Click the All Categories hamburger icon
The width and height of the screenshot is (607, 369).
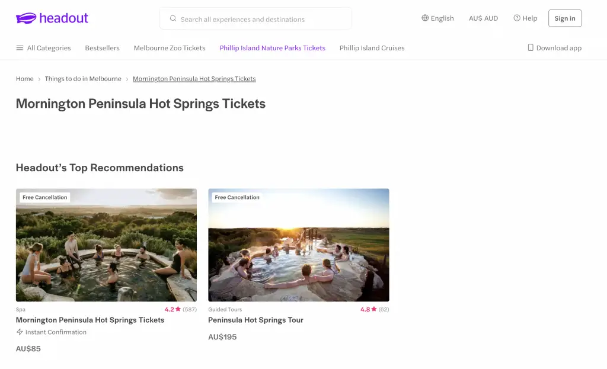pos(20,48)
